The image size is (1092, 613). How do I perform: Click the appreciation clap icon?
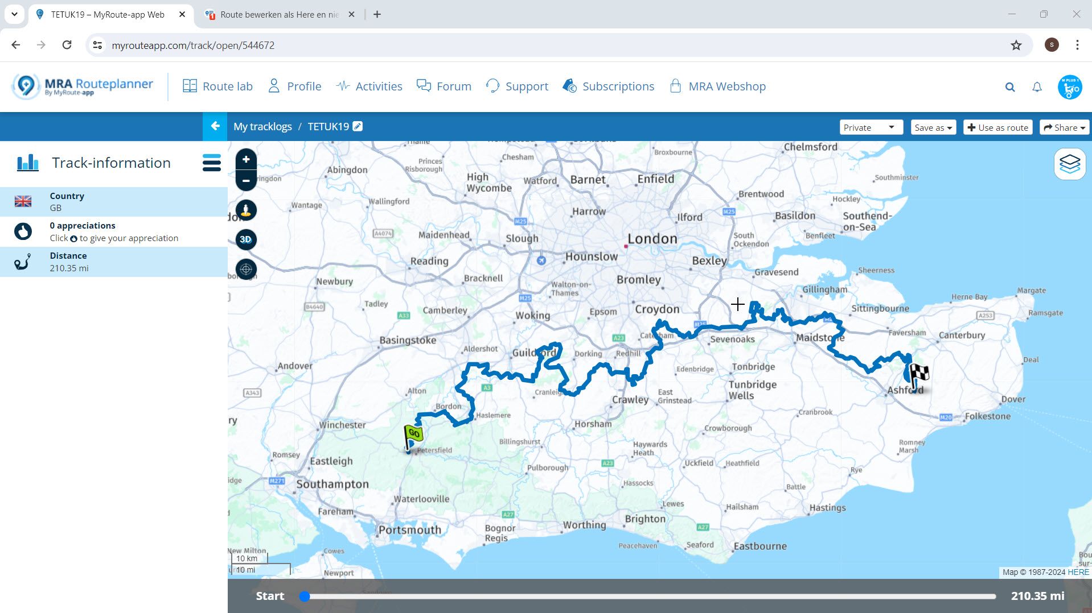click(23, 231)
